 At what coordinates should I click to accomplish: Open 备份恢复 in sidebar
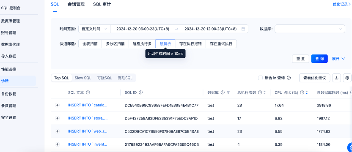pyautogui.click(x=8, y=94)
